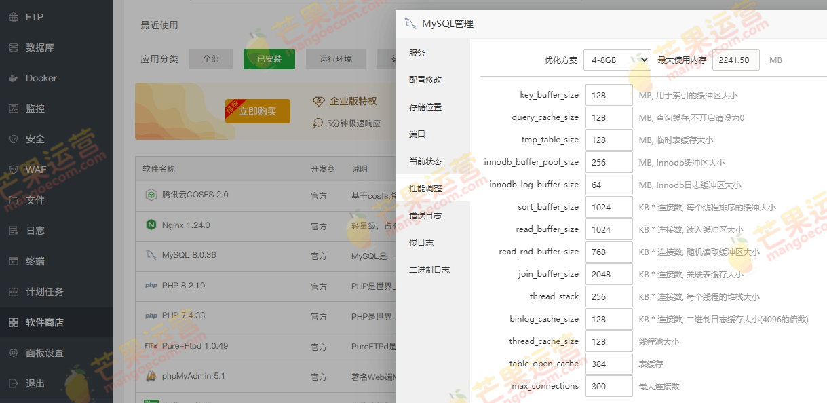Click the panel settings gear icon
Screen dimensions: 827x403
click(14, 353)
